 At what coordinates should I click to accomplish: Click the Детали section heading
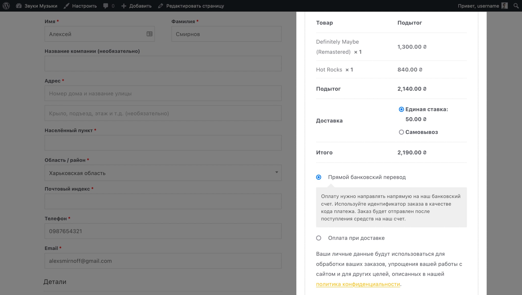(x=55, y=282)
